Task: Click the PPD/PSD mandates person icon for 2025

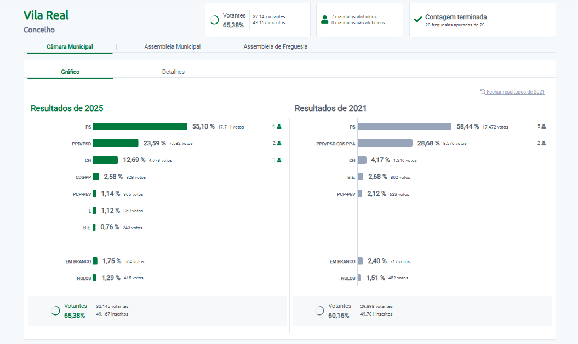Action: (279, 143)
